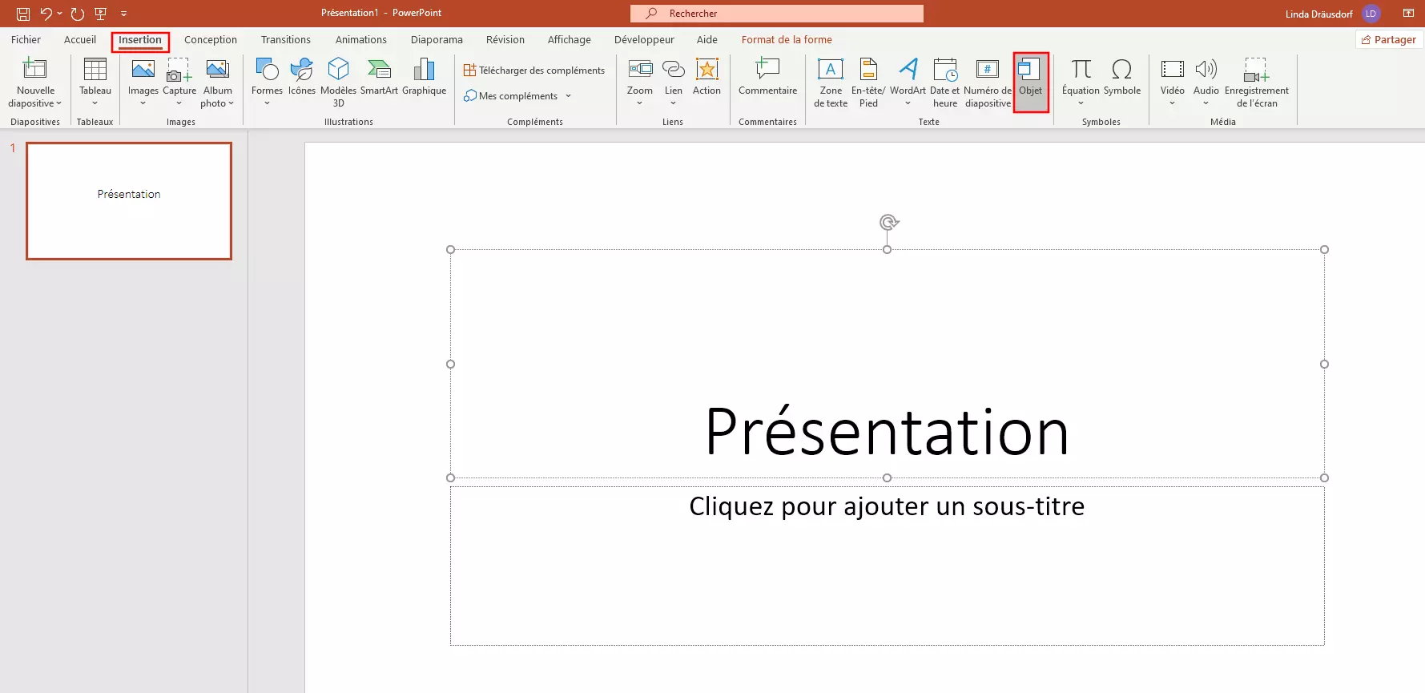Start slideshow from the quick access toolbar icon
The width and height of the screenshot is (1425, 693).
(x=101, y=14)
